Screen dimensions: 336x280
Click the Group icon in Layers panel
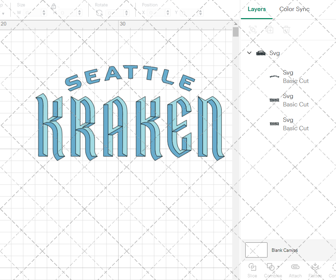coord(253,29)
